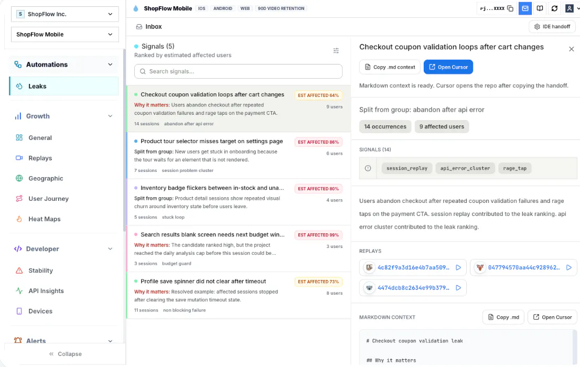Select Search results blank screen signal
This screenshot has height=367, width=580.
(x=239, y=249)
